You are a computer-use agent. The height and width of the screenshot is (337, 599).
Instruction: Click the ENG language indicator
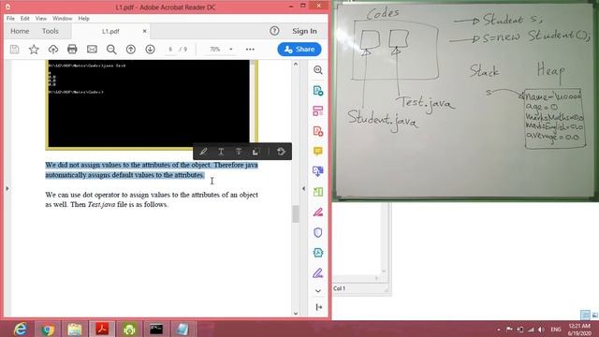556,330
